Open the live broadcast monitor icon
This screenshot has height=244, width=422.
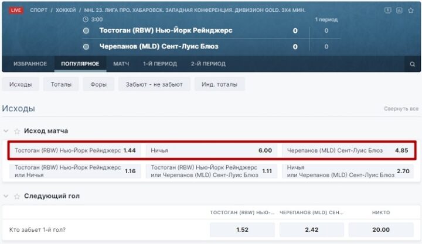387,10
